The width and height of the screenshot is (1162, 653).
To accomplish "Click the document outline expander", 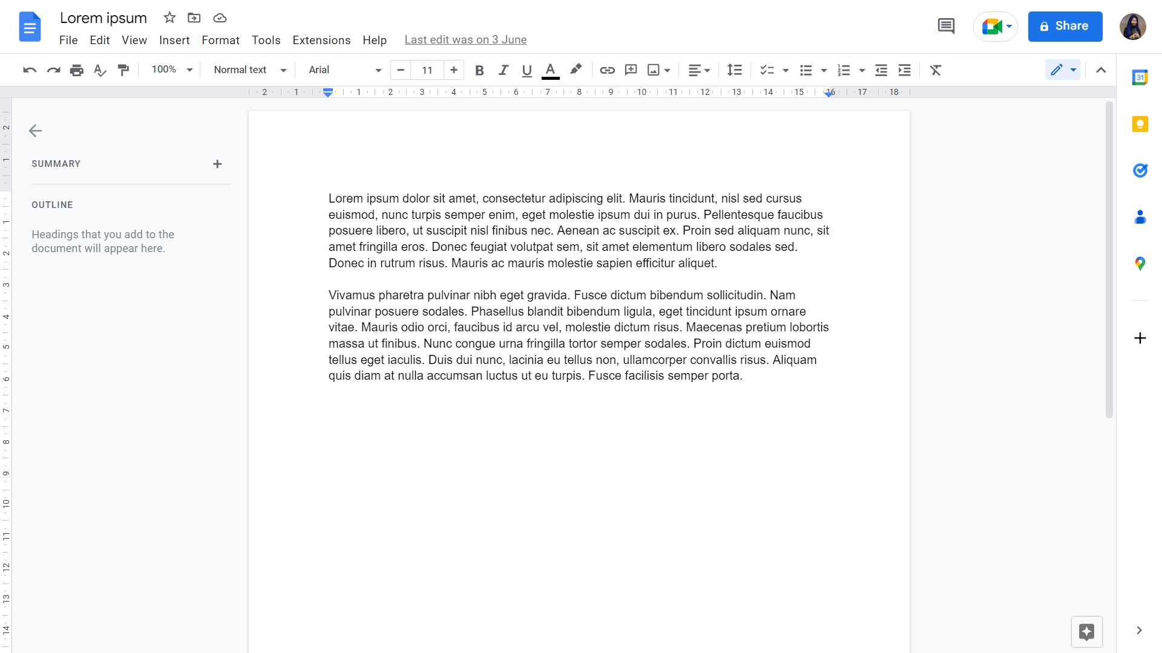I will coord(35,130).
